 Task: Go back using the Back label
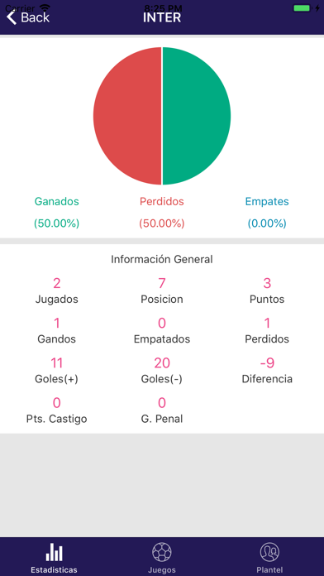35,17
